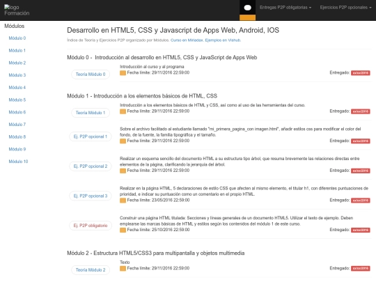The height and width of the screenshot is (282, 376).
Task: Click the red Entregado badge for Teoría Módulo 0
Action: click(x=361, y=73)
